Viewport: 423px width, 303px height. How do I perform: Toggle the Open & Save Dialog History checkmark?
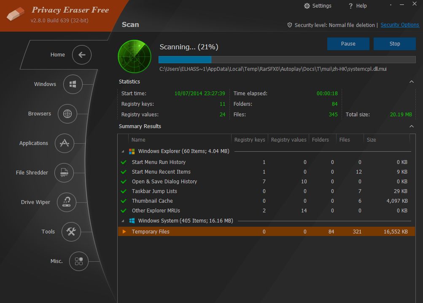124,182
